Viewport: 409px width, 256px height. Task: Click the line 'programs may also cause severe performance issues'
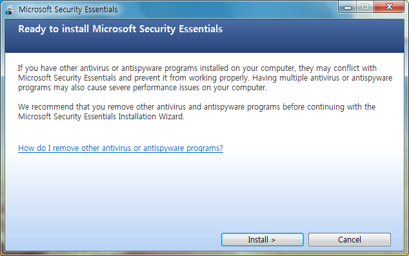pos(143,88)
